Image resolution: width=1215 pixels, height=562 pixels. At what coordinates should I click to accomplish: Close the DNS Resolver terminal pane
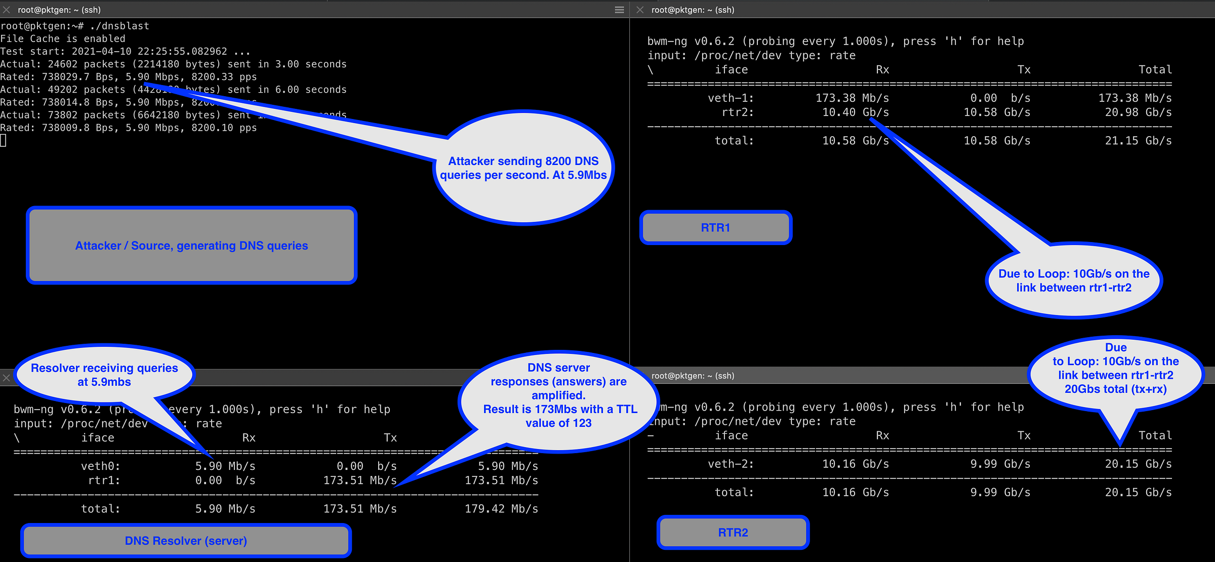(7, 378)
